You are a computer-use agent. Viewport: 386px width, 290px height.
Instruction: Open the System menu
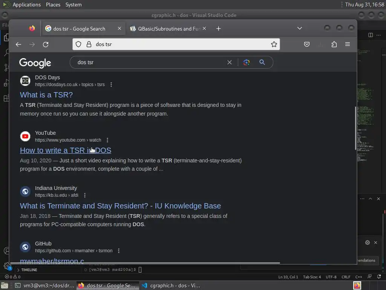click(74, 5)
